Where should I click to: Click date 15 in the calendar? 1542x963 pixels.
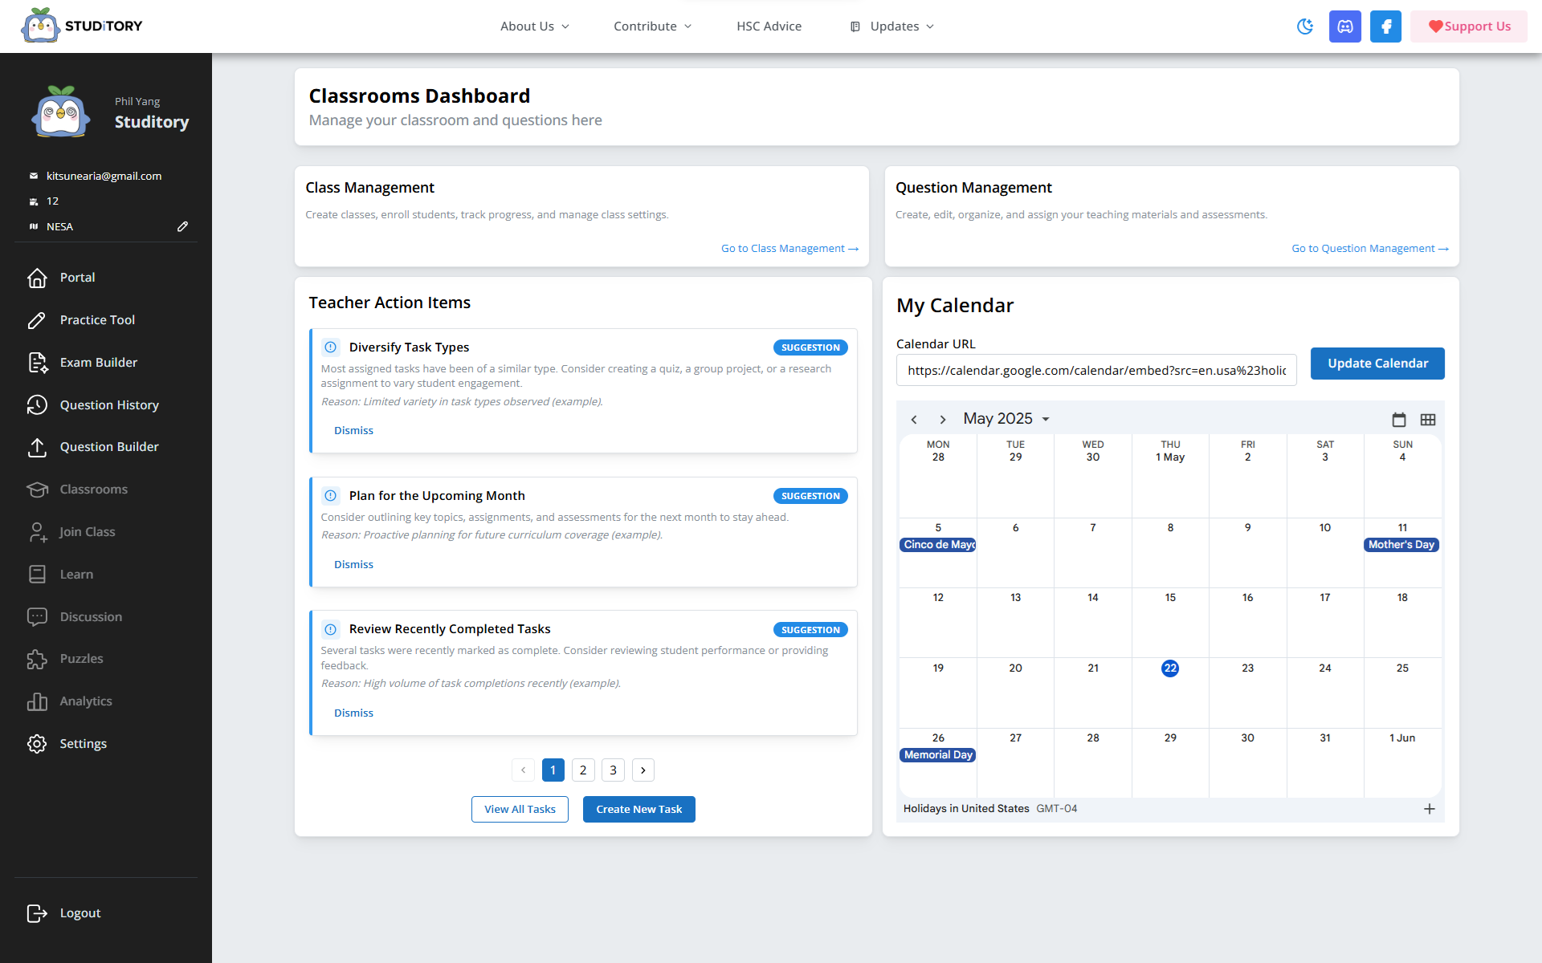point(1170,598)
